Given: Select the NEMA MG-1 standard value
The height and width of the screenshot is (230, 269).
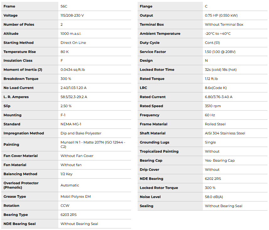Looking at the screenshot, I should tap(71, 124).
